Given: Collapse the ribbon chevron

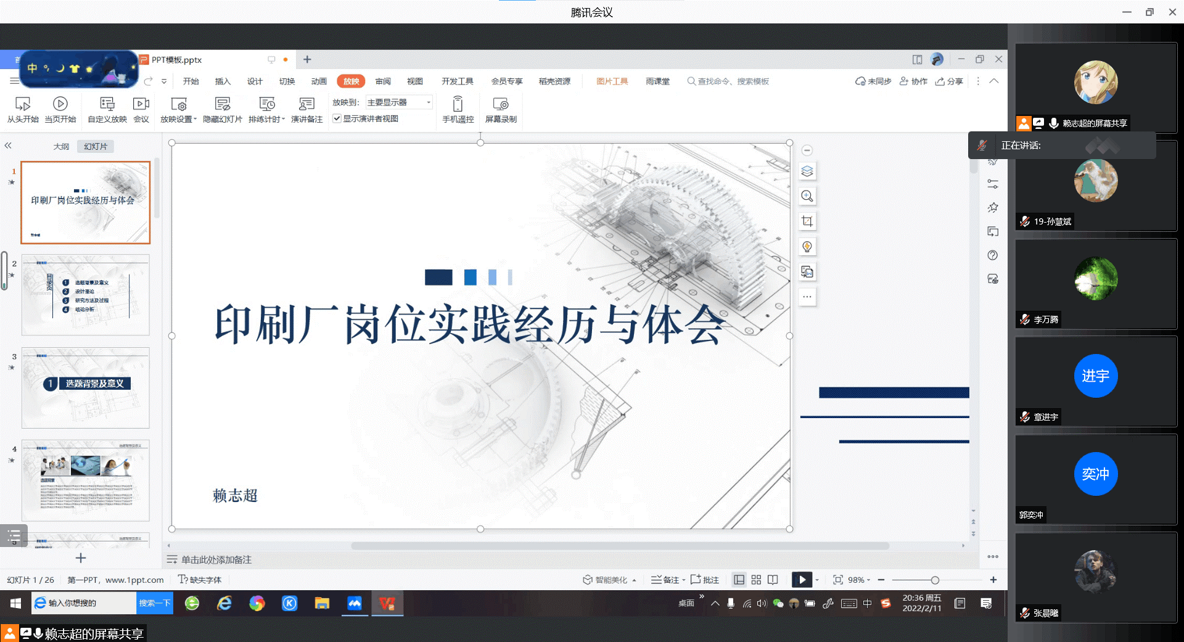Looking at the screenshot, I should (x=993, y=81).
